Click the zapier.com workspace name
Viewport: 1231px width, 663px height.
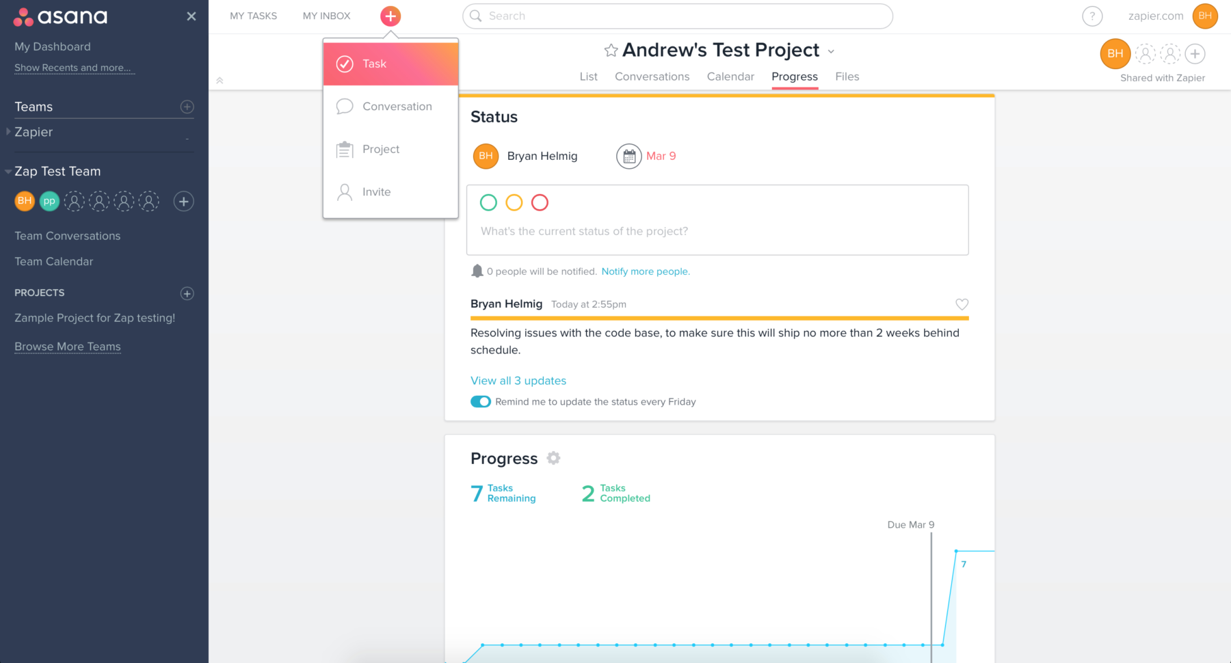coord(1156,16)
